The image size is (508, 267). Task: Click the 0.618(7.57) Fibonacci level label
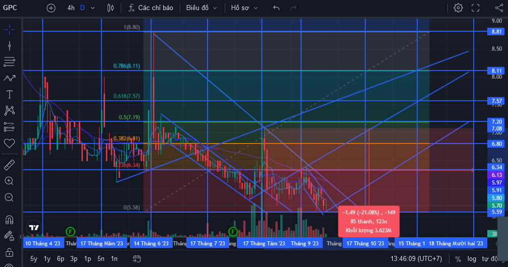coord(127,96)
